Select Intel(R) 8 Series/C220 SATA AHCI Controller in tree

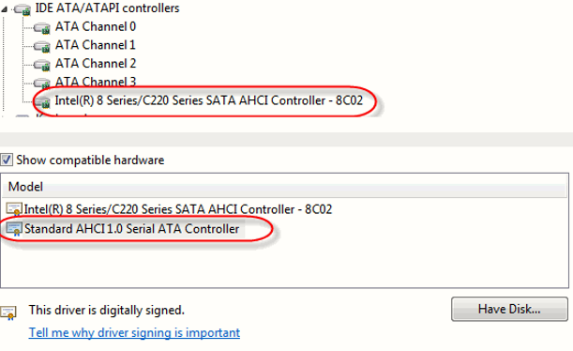[209, 100]
